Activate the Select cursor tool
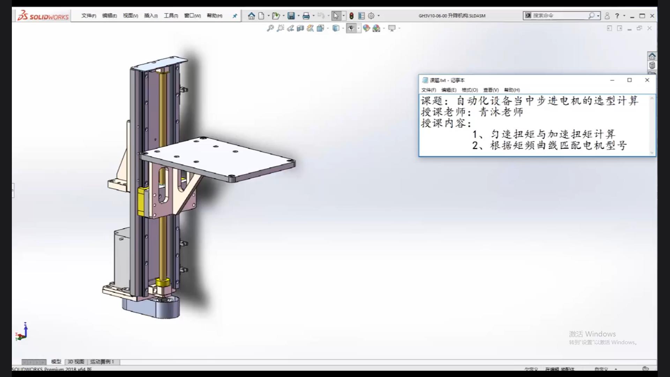Viewport: 670px width, 377px height. click(x=336, y=16)
